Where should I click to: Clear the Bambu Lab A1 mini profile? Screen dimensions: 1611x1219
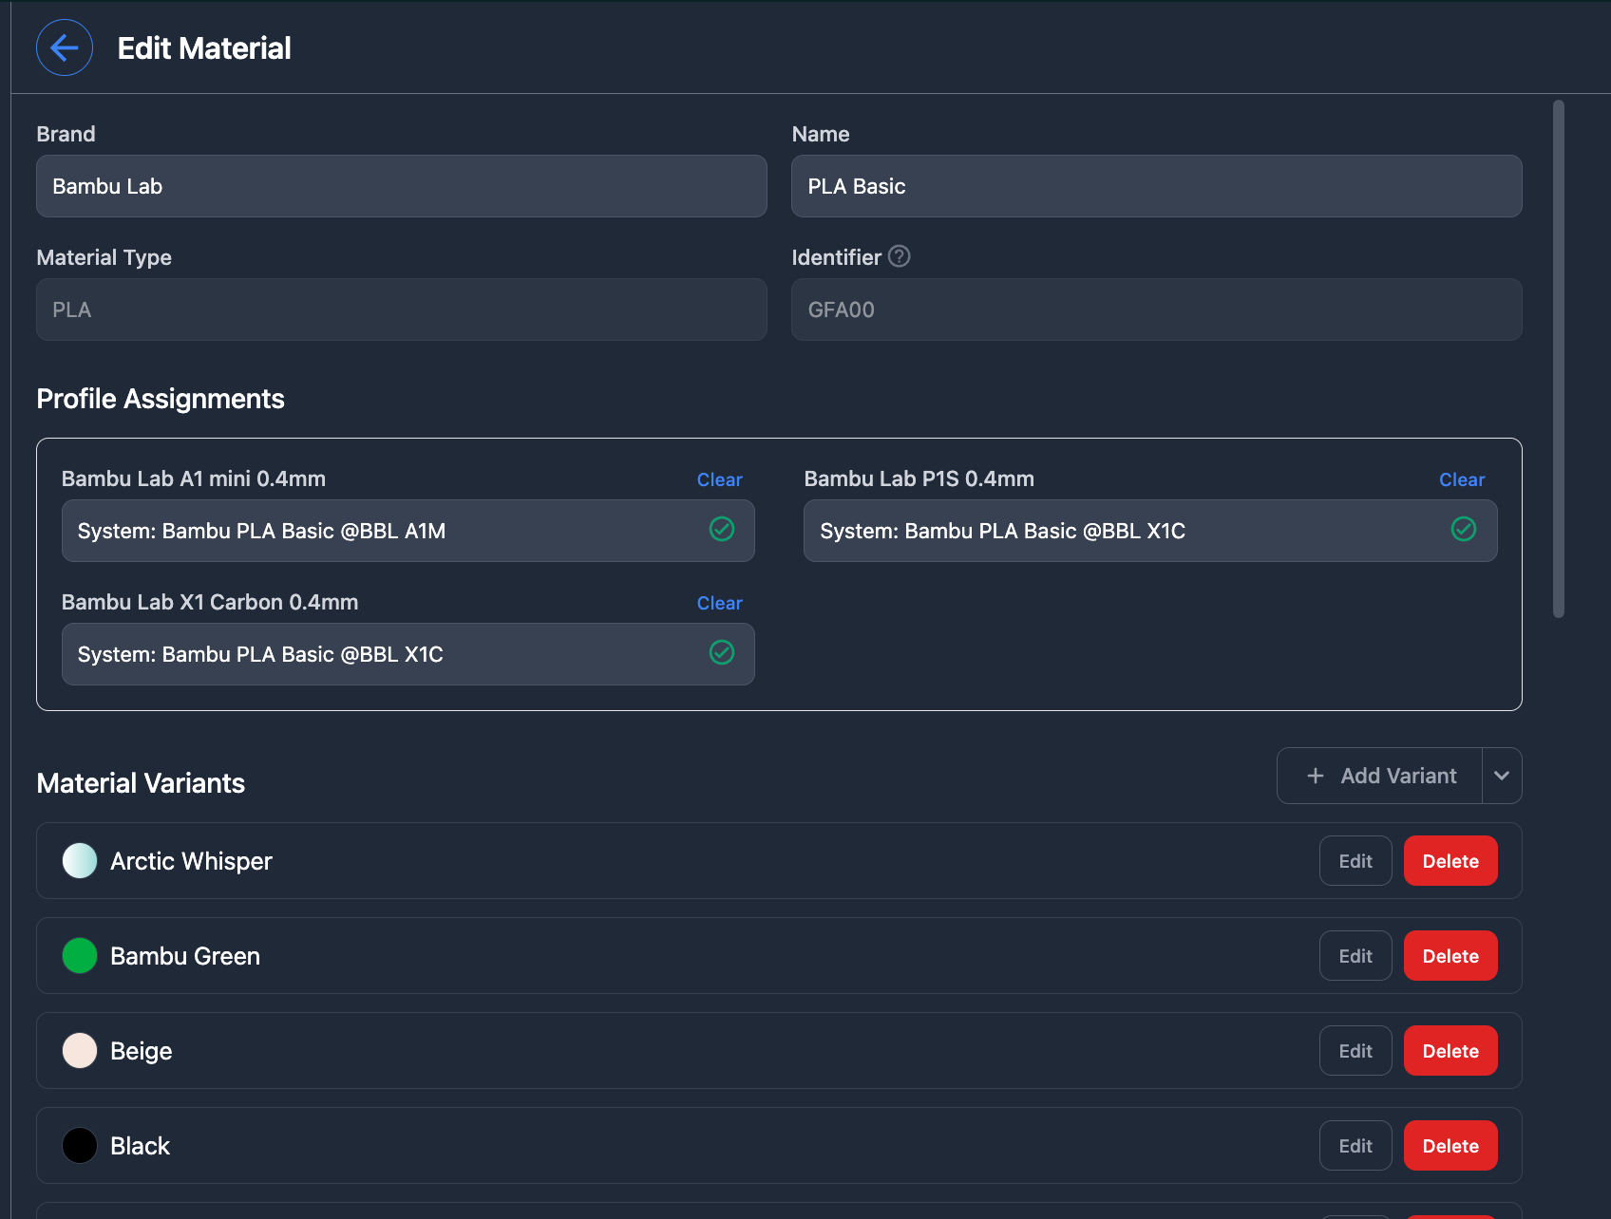(x=719, y=479)
